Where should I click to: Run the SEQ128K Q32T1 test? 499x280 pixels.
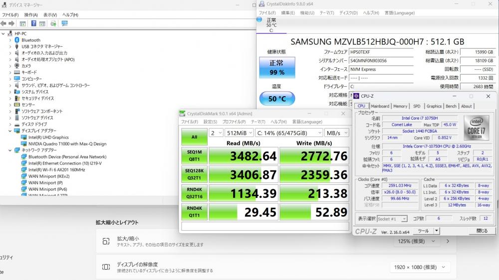tap(194, 174)
